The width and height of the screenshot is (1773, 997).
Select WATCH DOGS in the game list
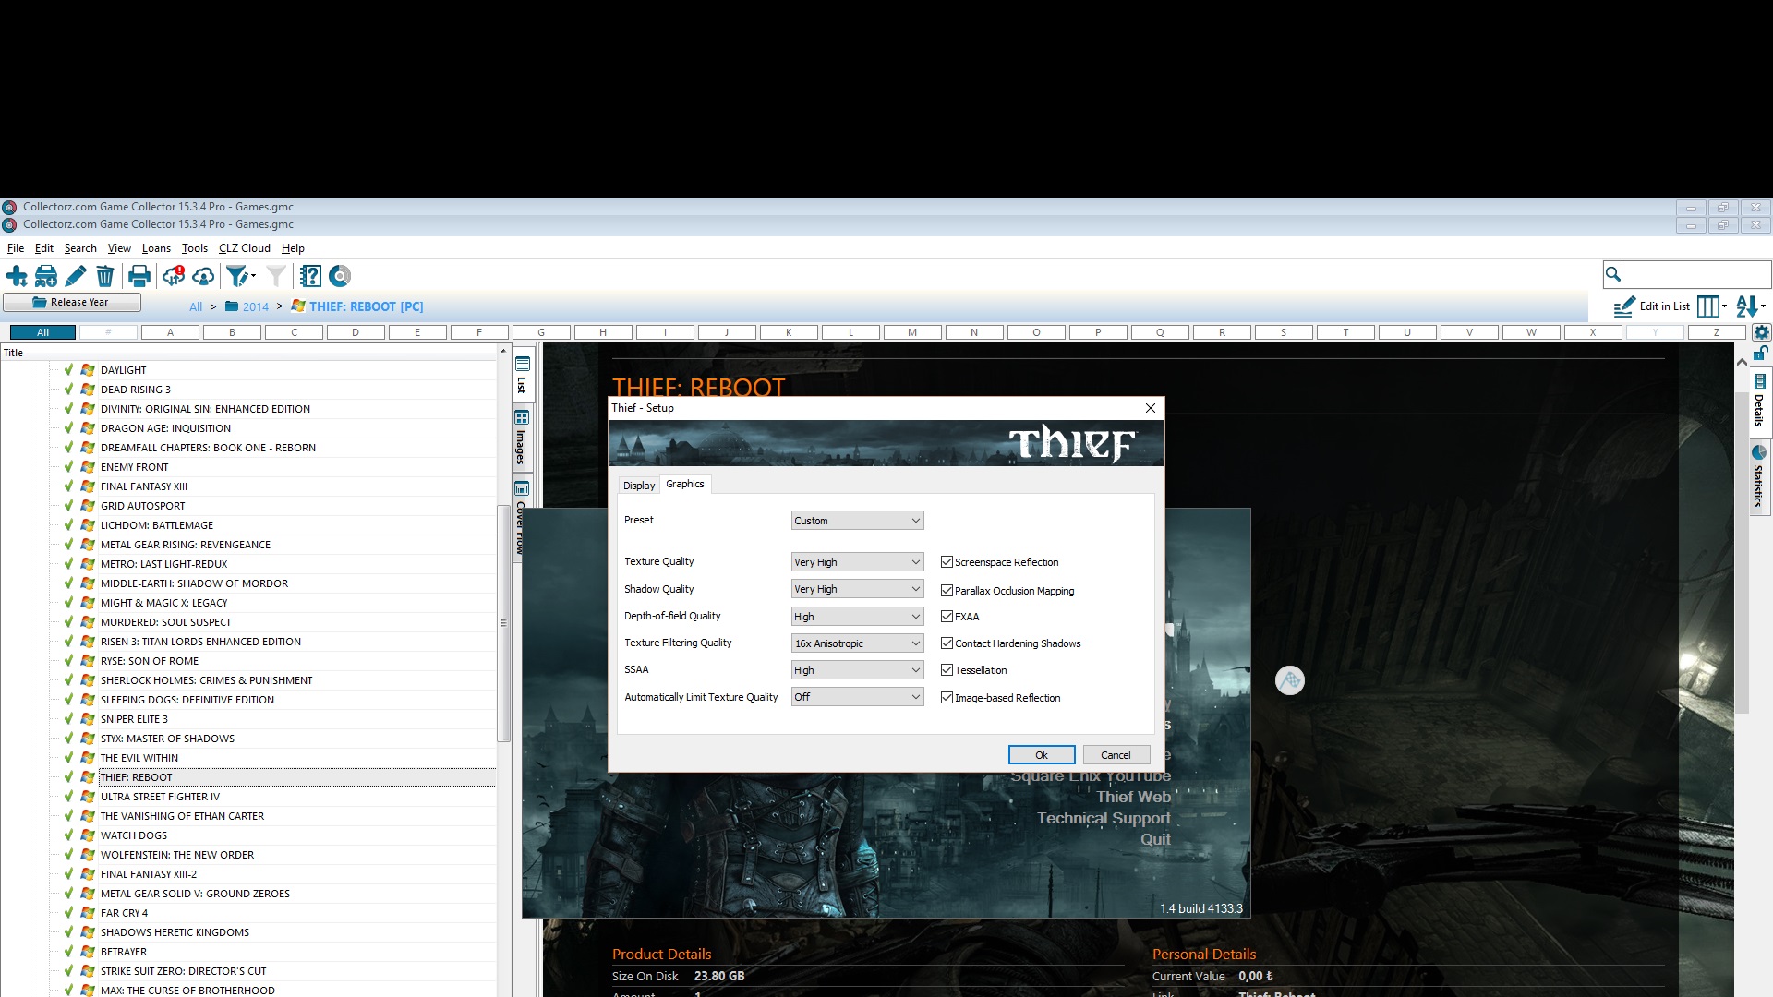pos(134,835)
